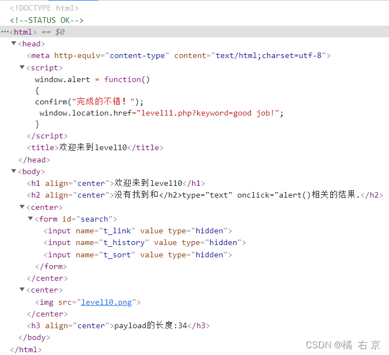Collapse the head element triangle
The width and height of the screenshot is (389, 355).
tap(13, 44)
